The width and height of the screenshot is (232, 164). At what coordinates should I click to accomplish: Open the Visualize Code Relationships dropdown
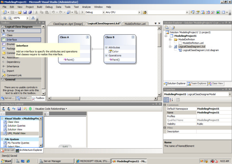[x=51, y=109]
